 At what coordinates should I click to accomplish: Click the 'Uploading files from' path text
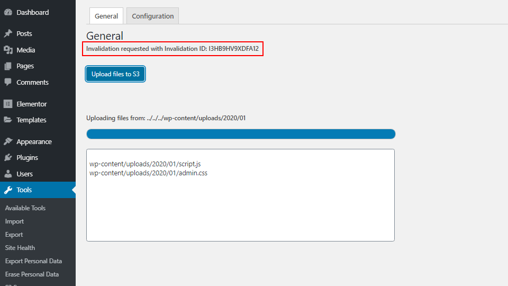point(166,118)
